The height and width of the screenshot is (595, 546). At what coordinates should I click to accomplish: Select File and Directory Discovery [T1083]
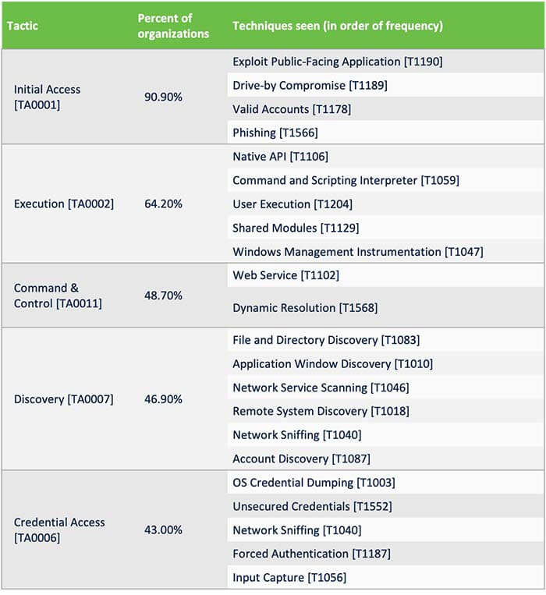(x=326, y=340)
